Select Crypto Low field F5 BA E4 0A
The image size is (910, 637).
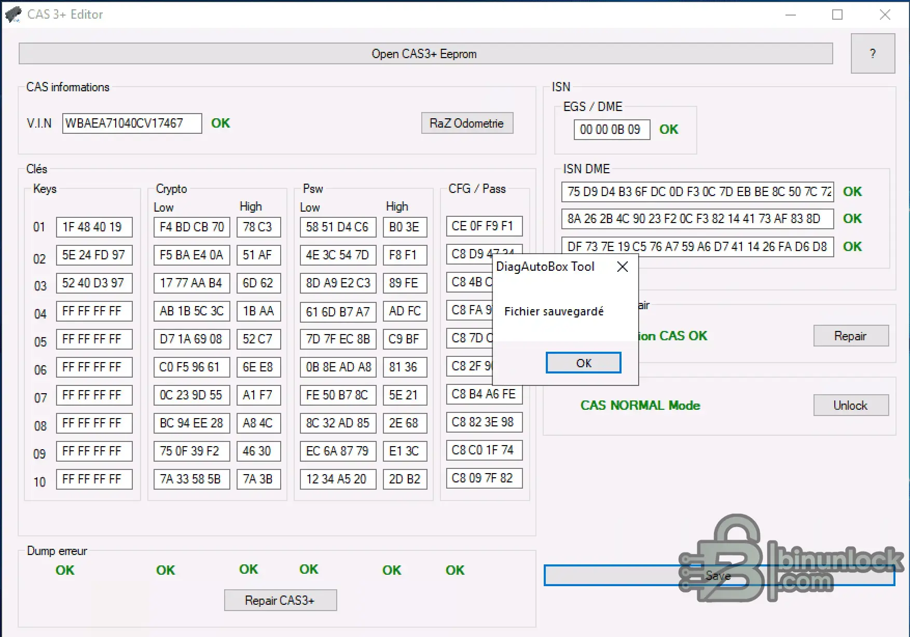(191, 255)
